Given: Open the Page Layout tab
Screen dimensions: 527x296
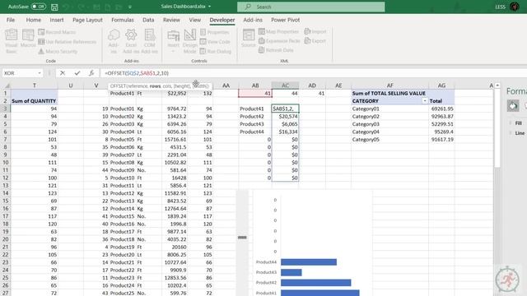Looking at the screenshot, I should point(87,20).
